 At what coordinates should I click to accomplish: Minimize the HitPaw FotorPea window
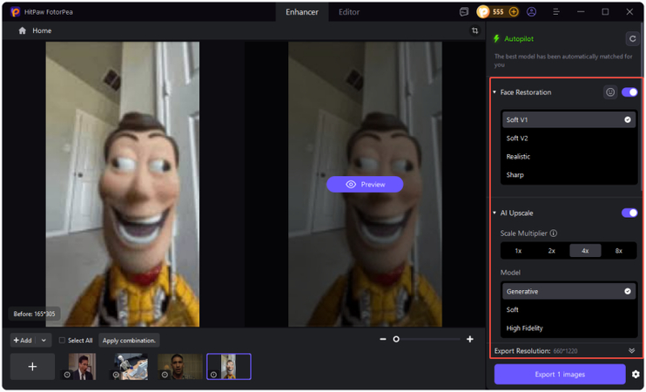[x=581, y=12]
